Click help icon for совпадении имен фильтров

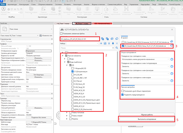pyautogui.click(x=172, y=74)
